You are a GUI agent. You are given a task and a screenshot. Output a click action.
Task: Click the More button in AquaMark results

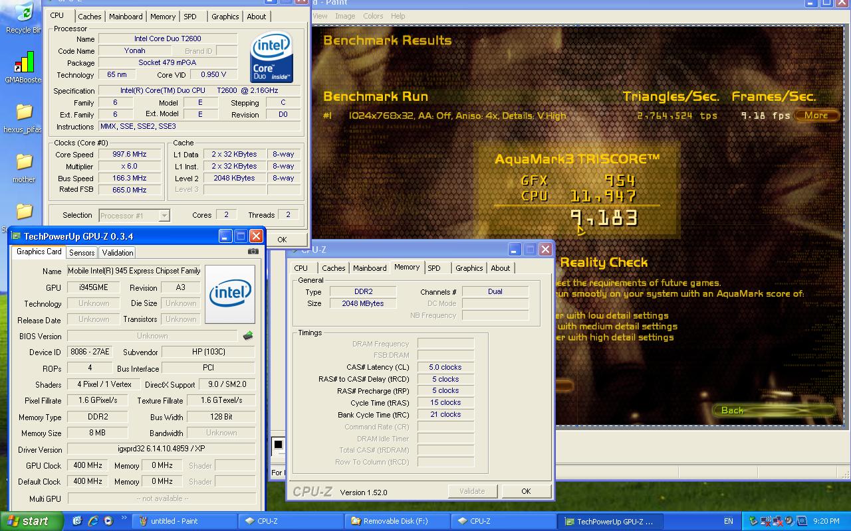coord(816,115)
